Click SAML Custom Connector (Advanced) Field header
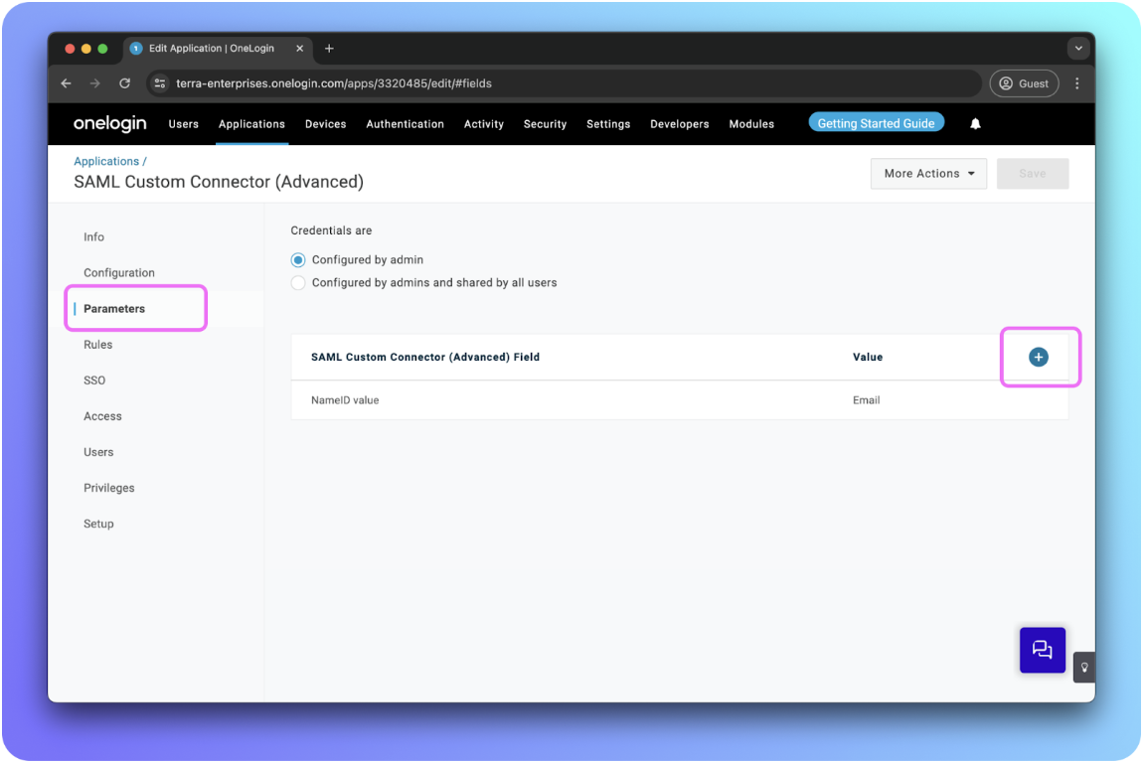 tap(425, 357)
